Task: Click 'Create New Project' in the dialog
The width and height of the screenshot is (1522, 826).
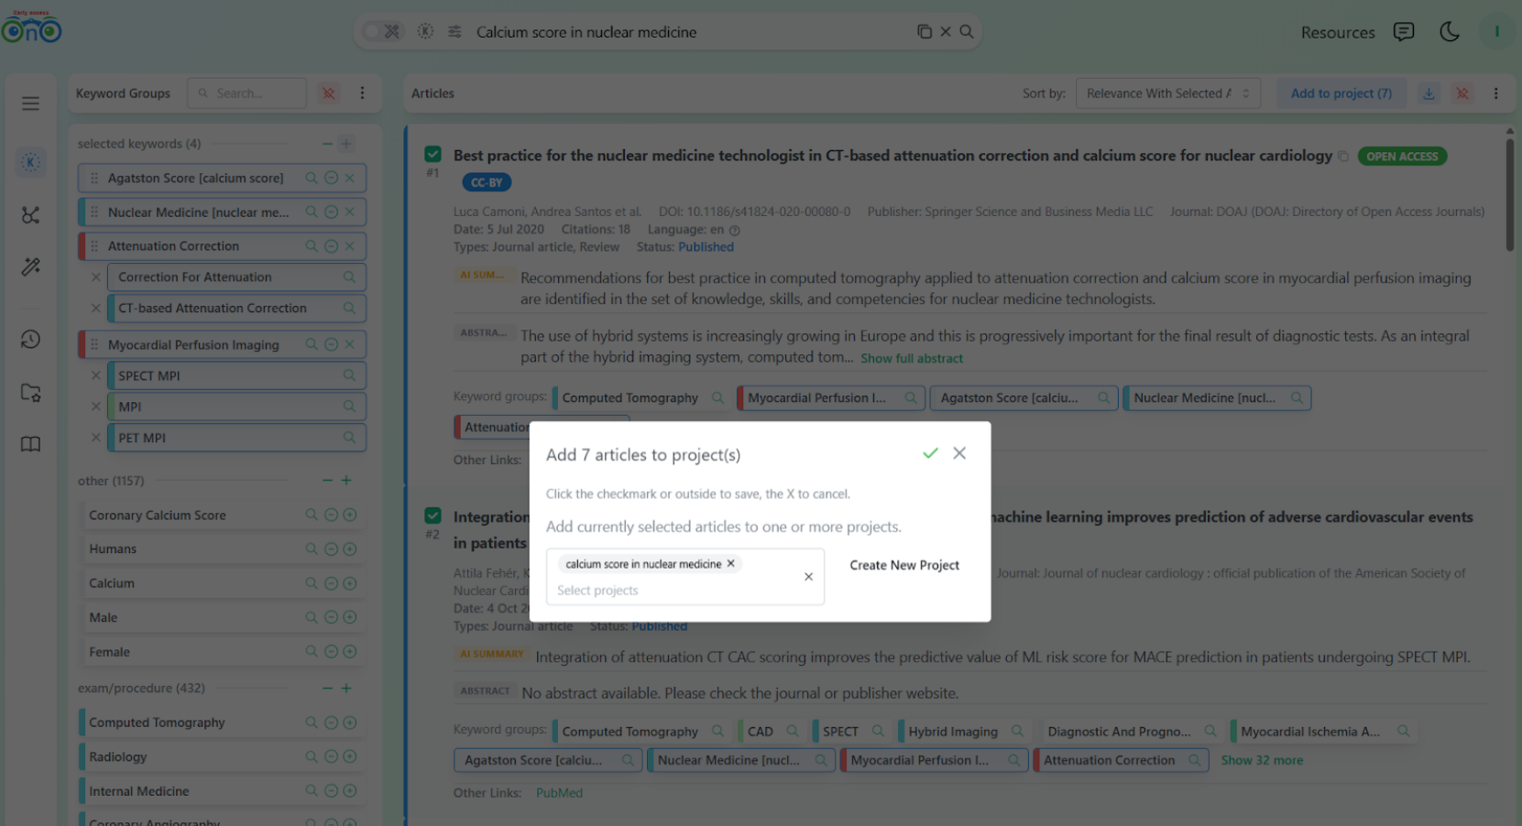Action: pyautogui.click(x=904, y=565)
